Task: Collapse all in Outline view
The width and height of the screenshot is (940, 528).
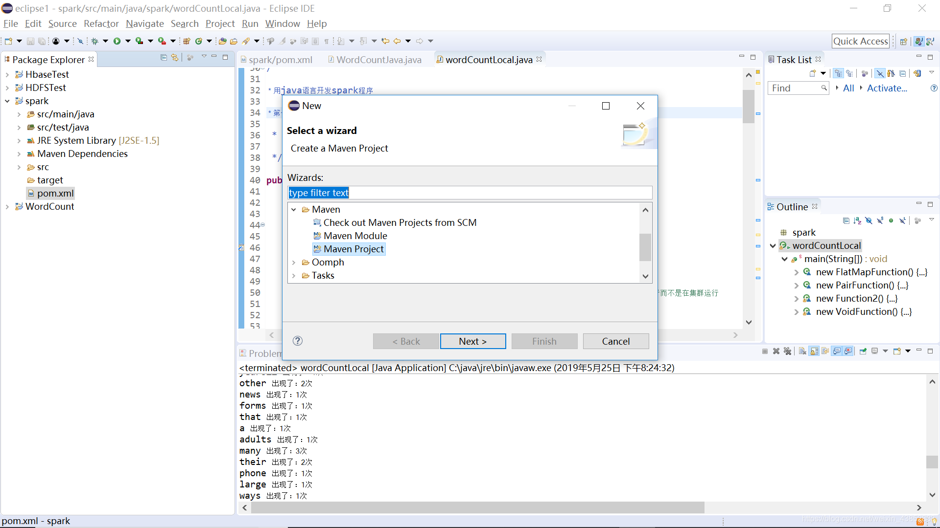Action: (x=846, y=220)
